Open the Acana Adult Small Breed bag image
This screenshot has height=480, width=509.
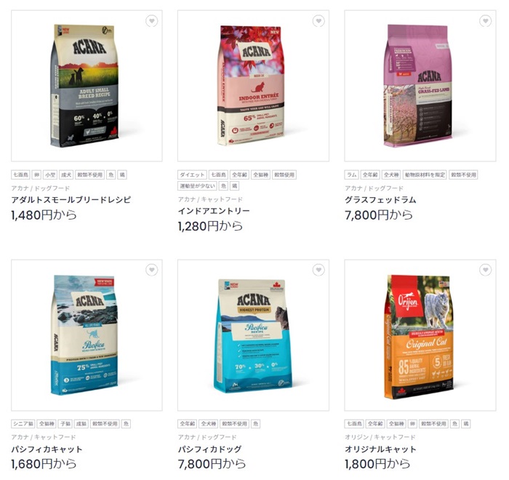tap(85, 86)
